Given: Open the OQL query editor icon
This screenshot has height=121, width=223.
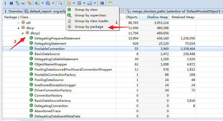Looking at the screenshot, I should [23, 3].
